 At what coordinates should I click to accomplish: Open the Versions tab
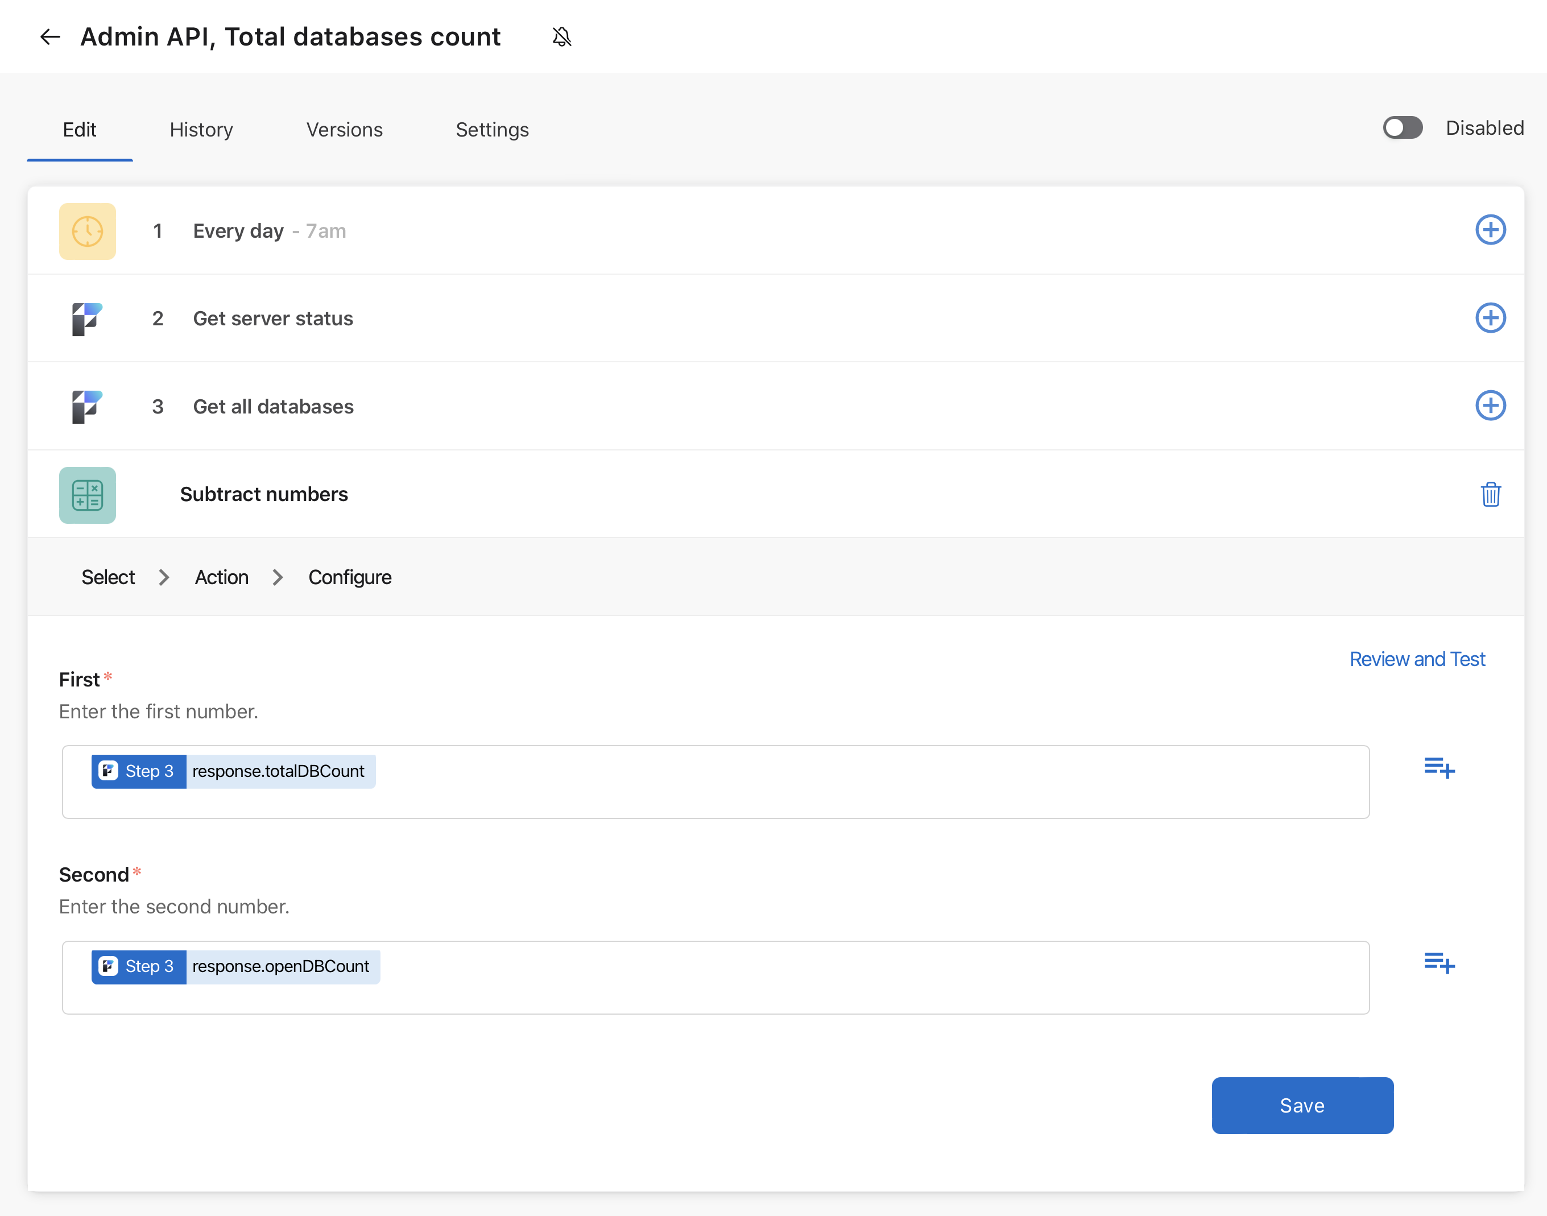tap(345, 130)
